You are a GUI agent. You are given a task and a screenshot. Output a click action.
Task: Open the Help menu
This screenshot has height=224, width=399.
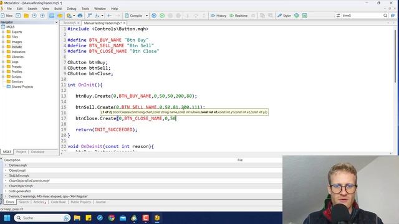(114, 9)
